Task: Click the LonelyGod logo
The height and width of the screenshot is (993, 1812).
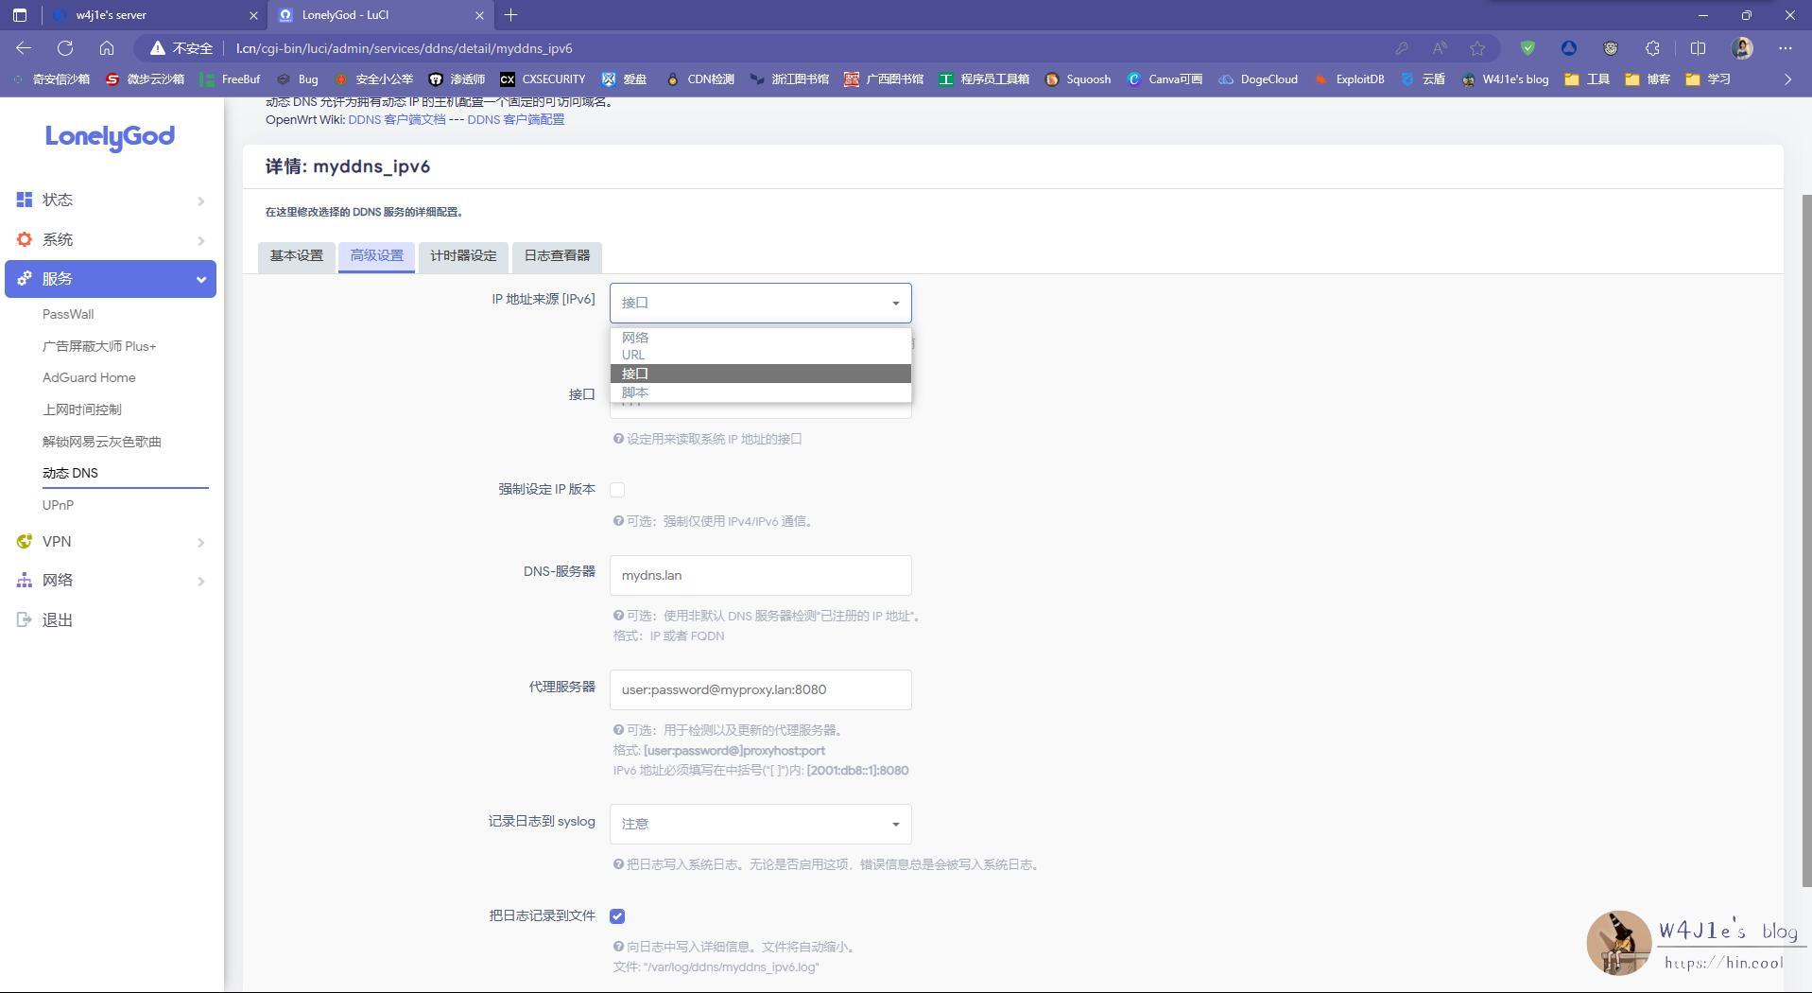Action: 110,137
